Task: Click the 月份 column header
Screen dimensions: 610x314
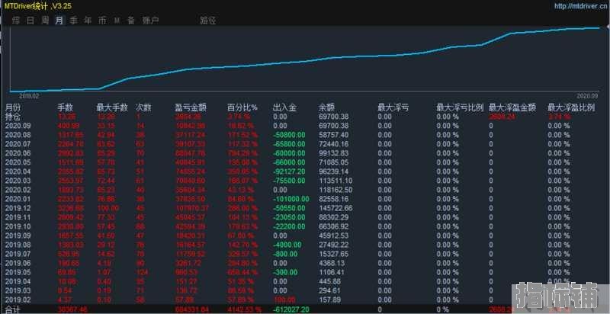Action: coord(13,107)
